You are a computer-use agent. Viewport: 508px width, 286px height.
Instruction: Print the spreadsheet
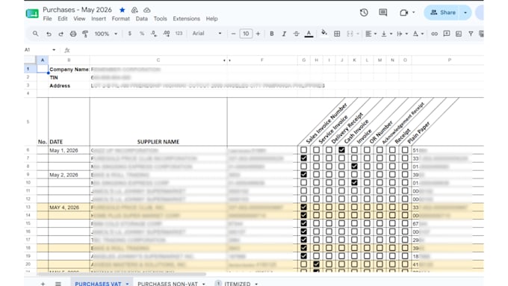point(73,34)
